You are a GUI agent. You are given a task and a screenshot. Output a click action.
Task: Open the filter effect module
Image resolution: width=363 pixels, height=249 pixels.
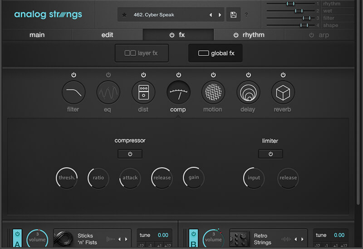74,93
